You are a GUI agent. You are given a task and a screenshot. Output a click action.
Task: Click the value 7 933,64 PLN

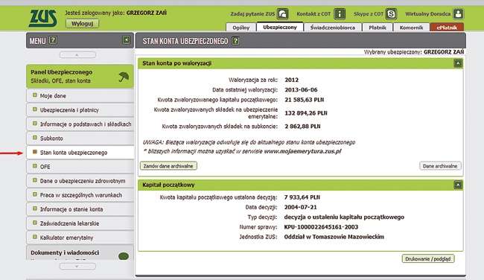[302, 197]
